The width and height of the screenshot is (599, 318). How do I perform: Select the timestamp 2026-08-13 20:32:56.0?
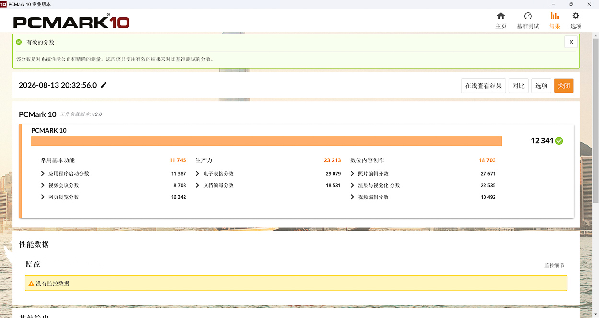[x=58, y=85]
